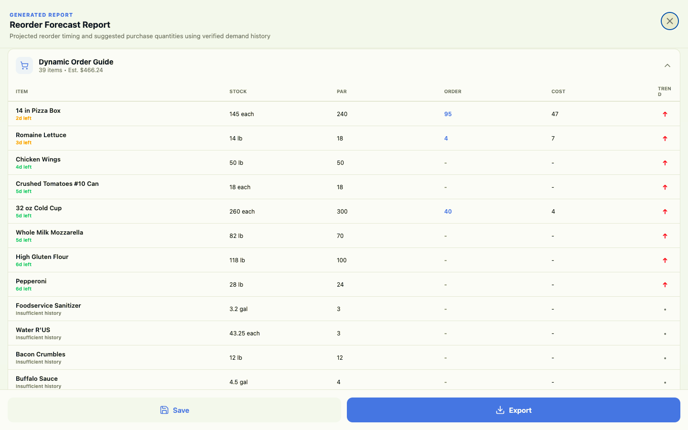The height and width of the screenshot is (430, 688).
Task: Click the Save button
Action: pyautogui.click(x=174, y=410)
